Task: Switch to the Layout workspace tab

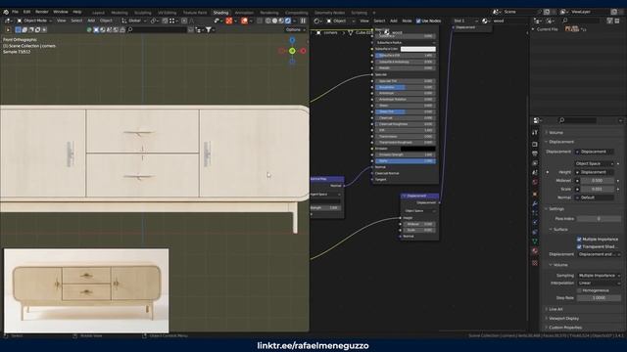Action: click(x=98, y=13)
